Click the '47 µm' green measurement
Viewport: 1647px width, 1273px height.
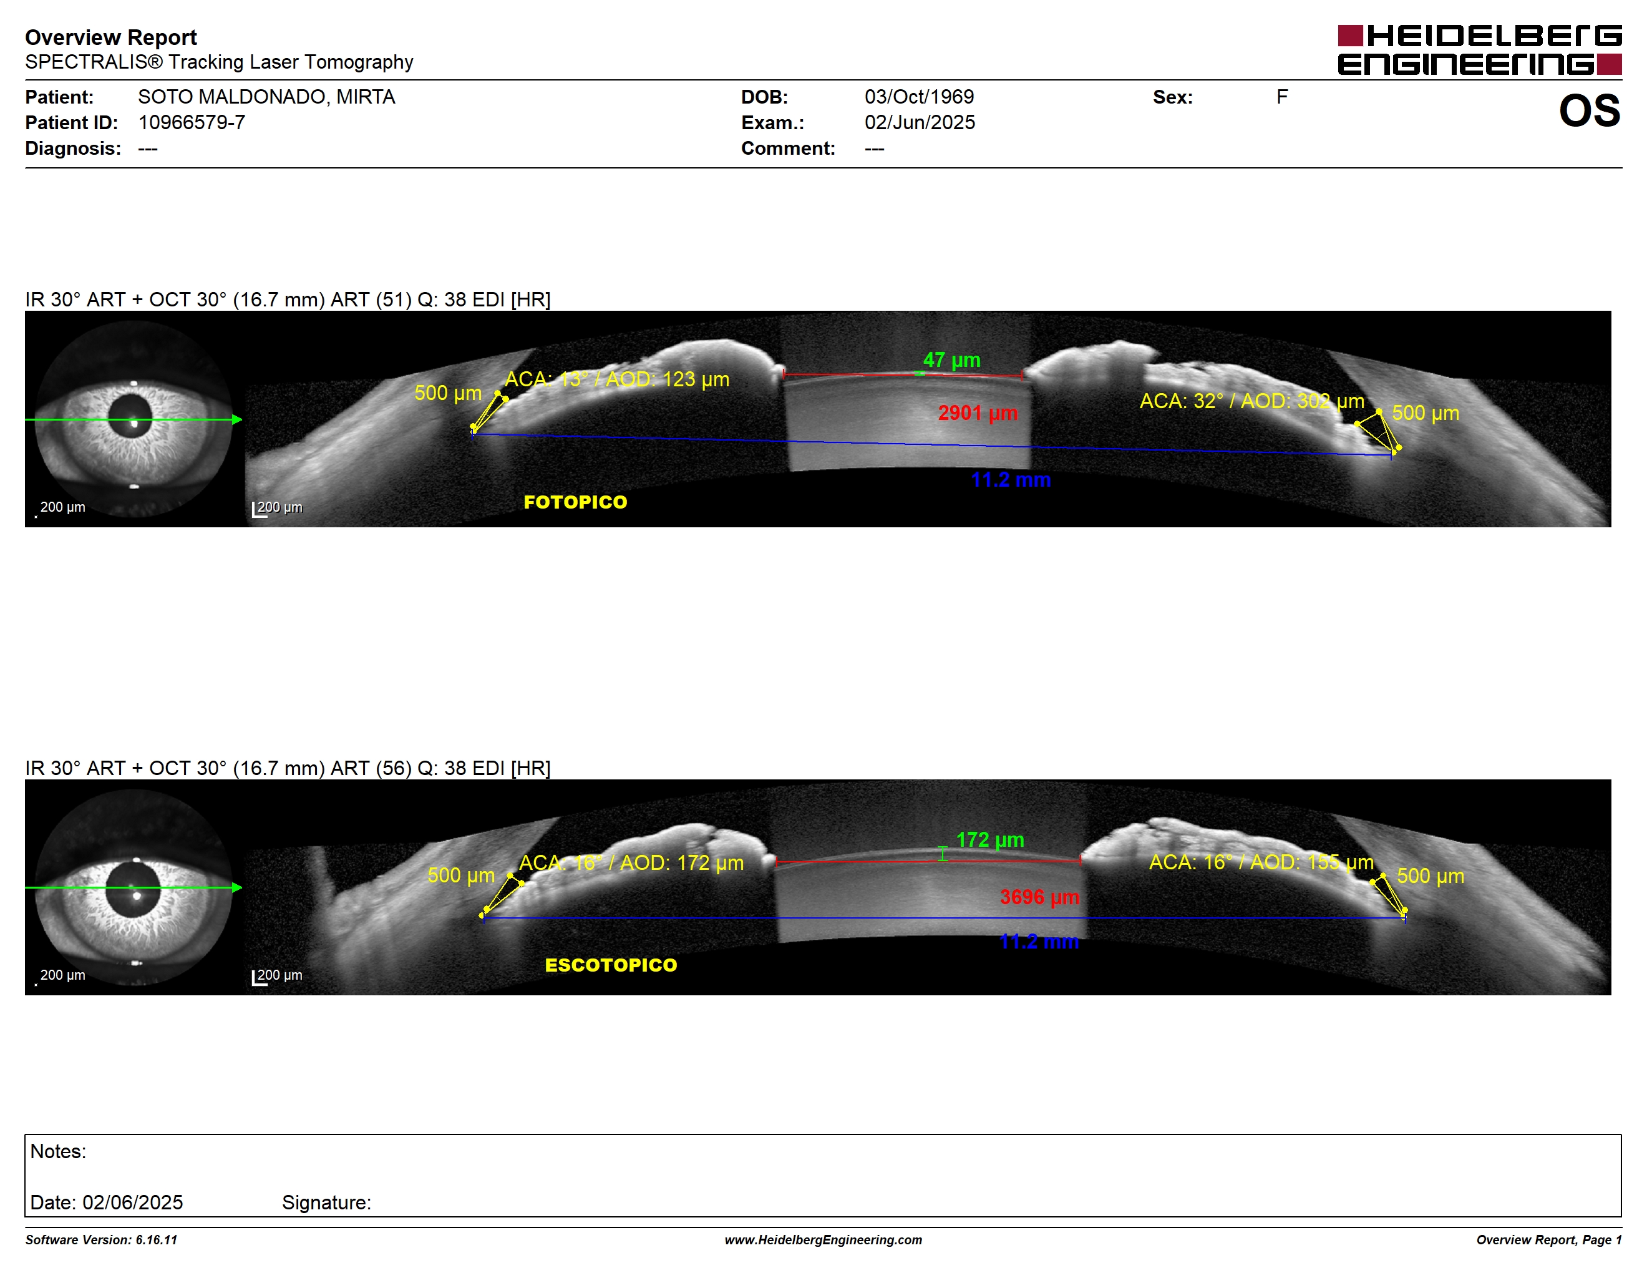coord(951,359)
